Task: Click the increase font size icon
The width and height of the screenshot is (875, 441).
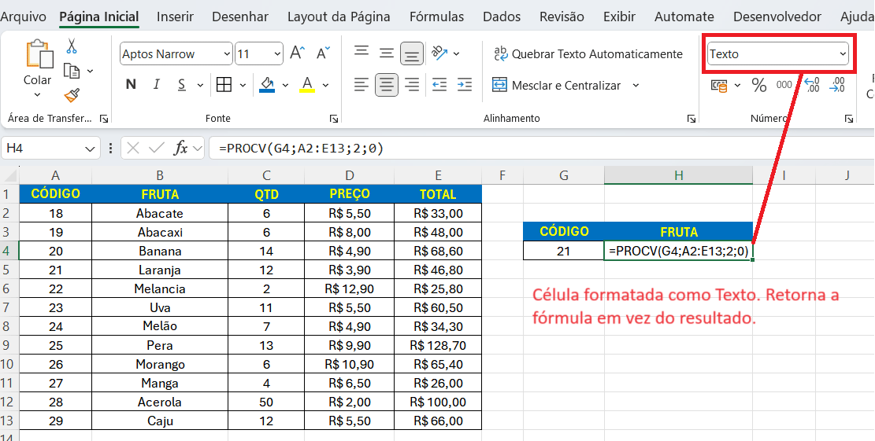Action: 297,53
